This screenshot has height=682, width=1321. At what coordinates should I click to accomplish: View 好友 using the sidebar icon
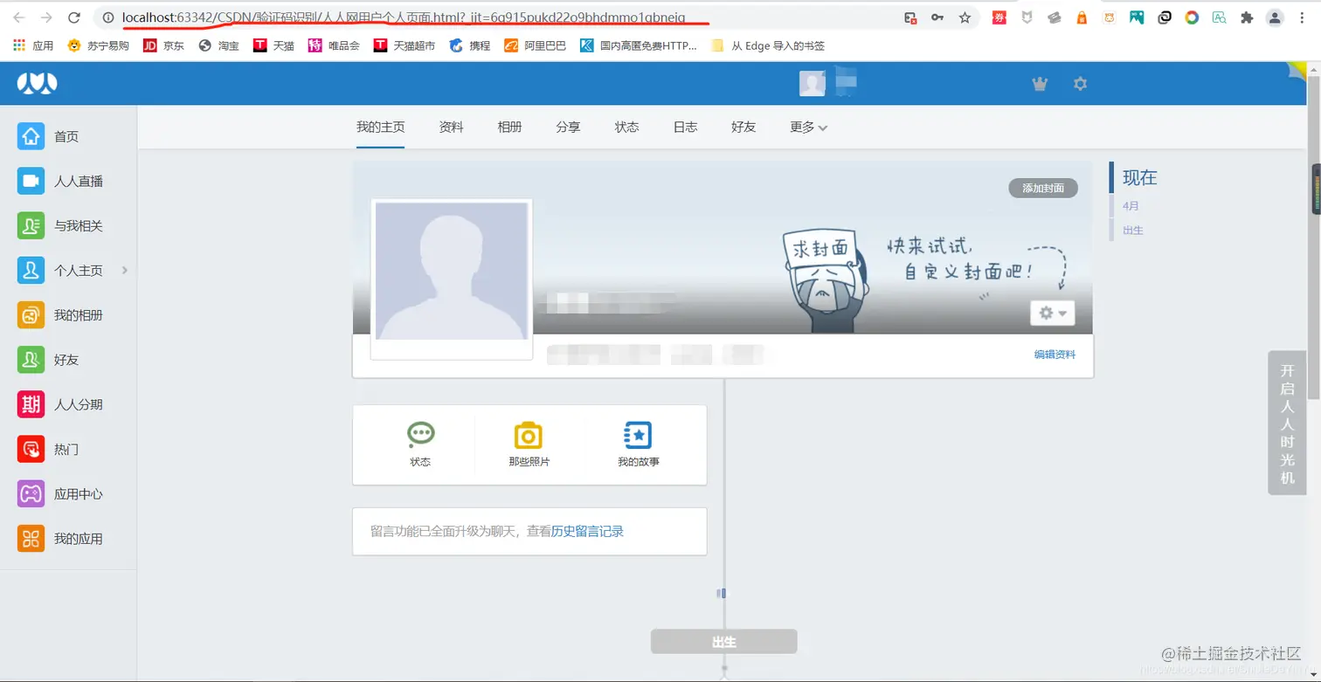(x=29, y=359)
